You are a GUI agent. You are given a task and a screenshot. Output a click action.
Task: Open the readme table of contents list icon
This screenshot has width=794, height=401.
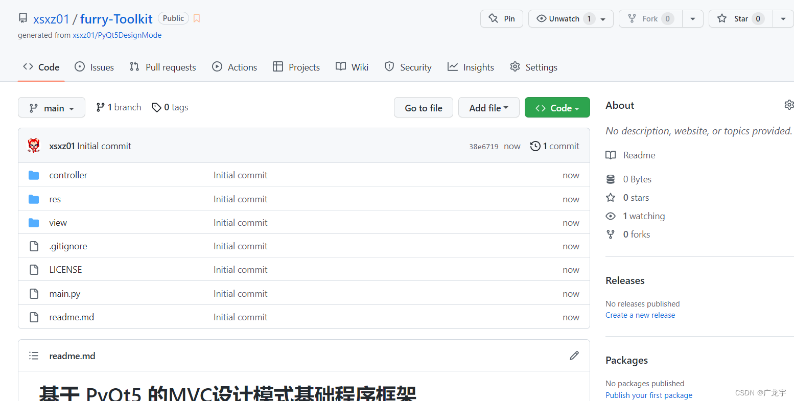click(x=34, y=356)
